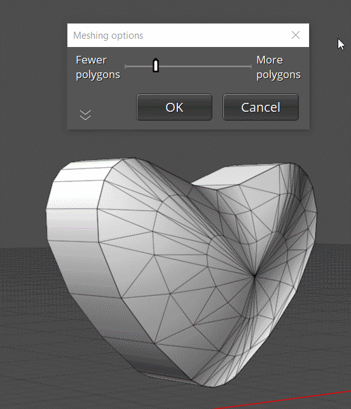Image resolution: width=351 pixels, height=409 pixels.
Task: Click the meshed heart model in the viewport
Action: coord(180,271)
